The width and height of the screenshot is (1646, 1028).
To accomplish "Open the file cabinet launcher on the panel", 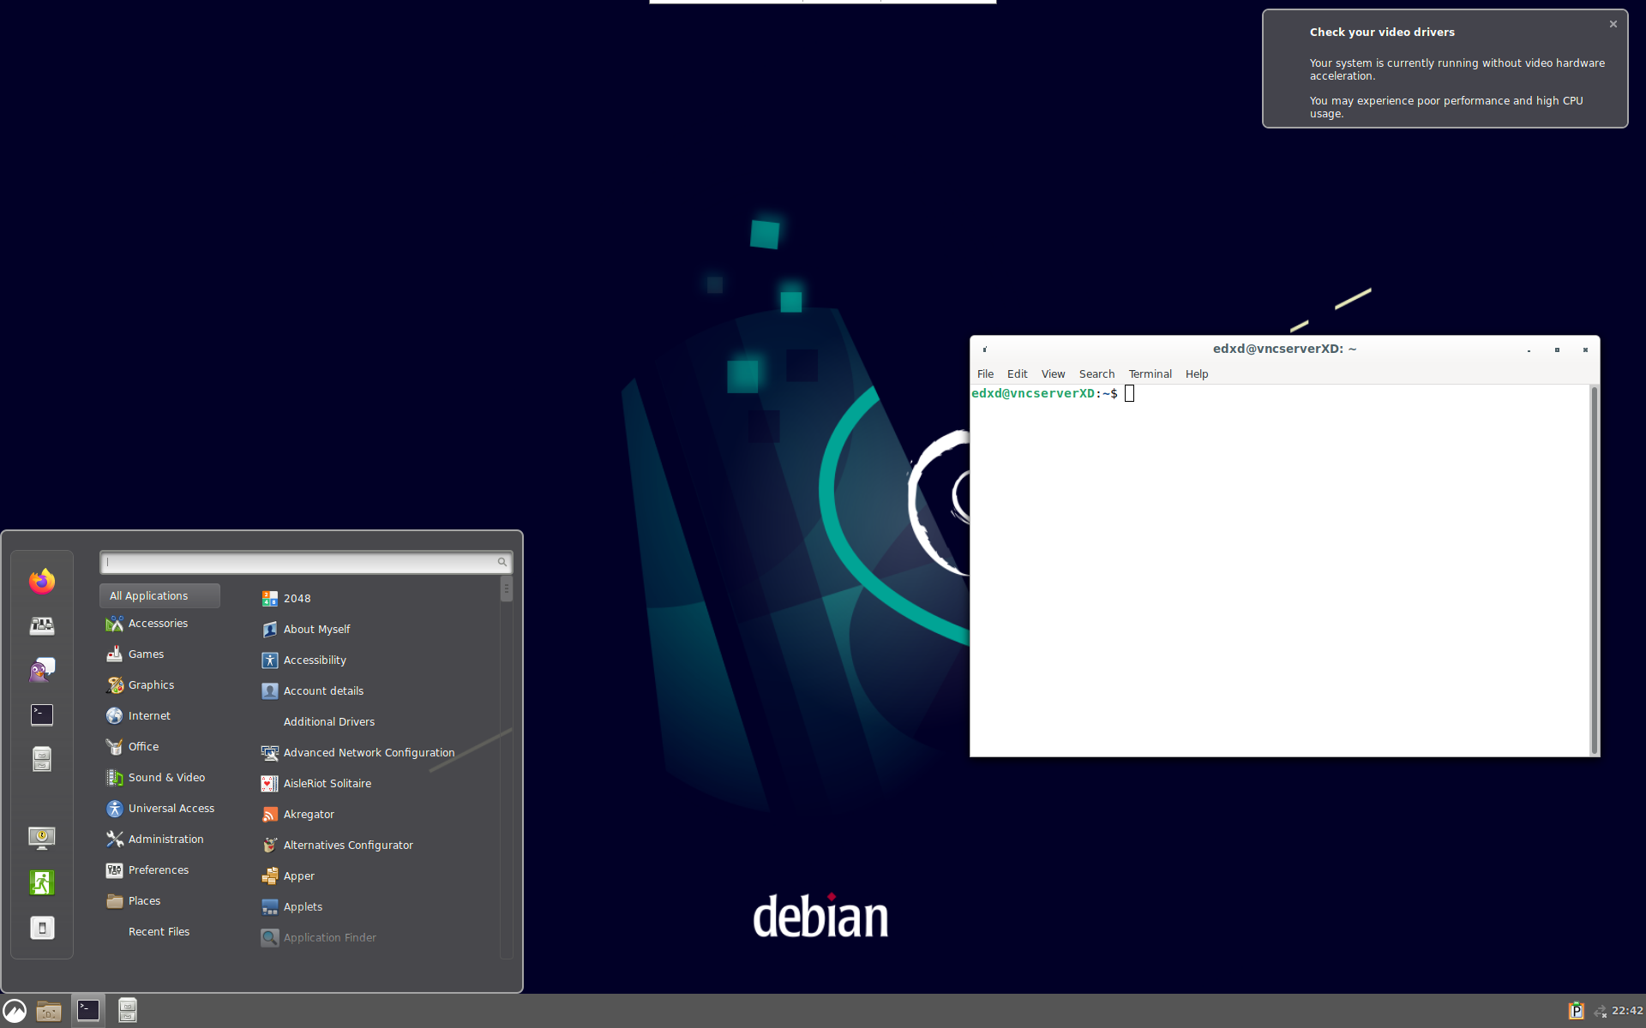I will pos(128,1011).
